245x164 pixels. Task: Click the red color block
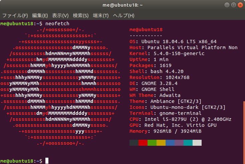pos(143,143)
